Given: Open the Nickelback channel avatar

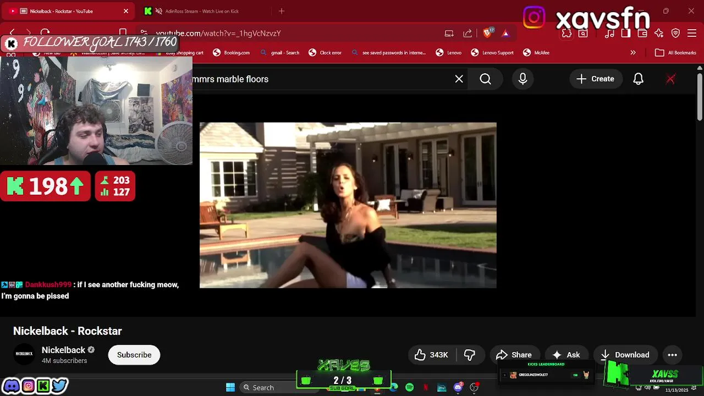Looking at the screenshot, I should (x=24, y=354).
